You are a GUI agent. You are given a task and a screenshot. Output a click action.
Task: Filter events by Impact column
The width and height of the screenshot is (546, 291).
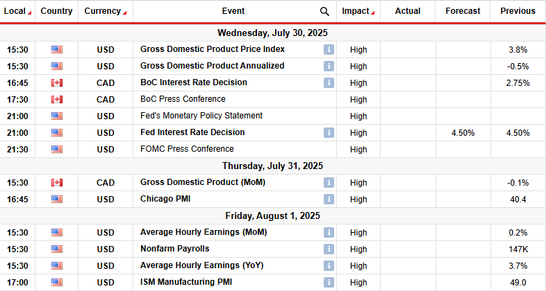(358, 11)
